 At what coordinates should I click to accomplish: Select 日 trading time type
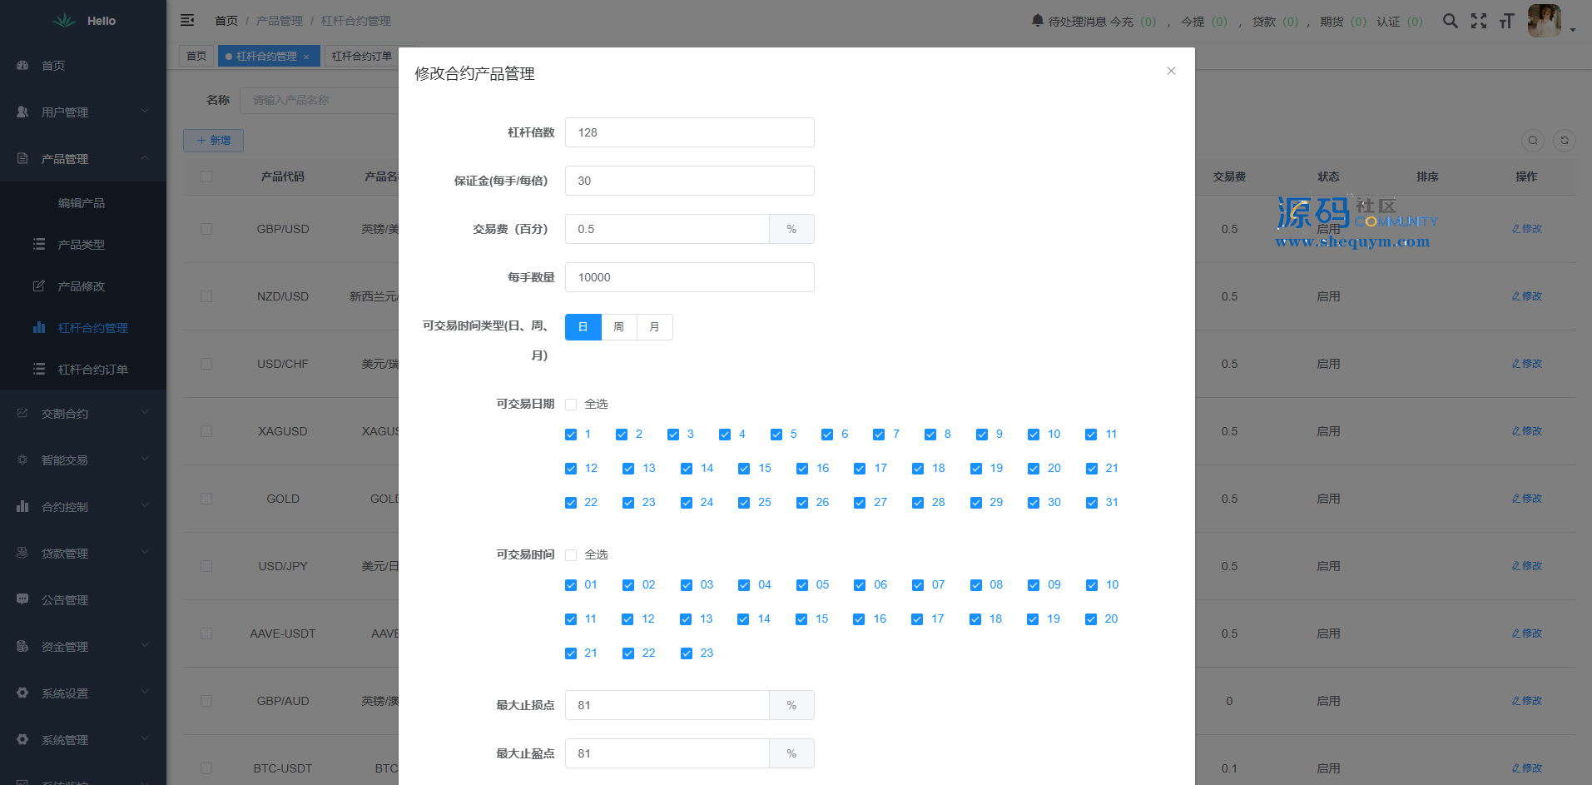583,327
